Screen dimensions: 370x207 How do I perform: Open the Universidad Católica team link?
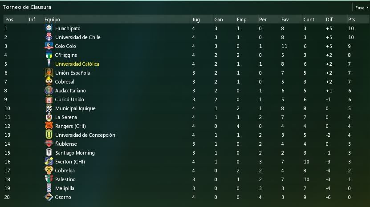pyautogui.click(x=77, y=64)
